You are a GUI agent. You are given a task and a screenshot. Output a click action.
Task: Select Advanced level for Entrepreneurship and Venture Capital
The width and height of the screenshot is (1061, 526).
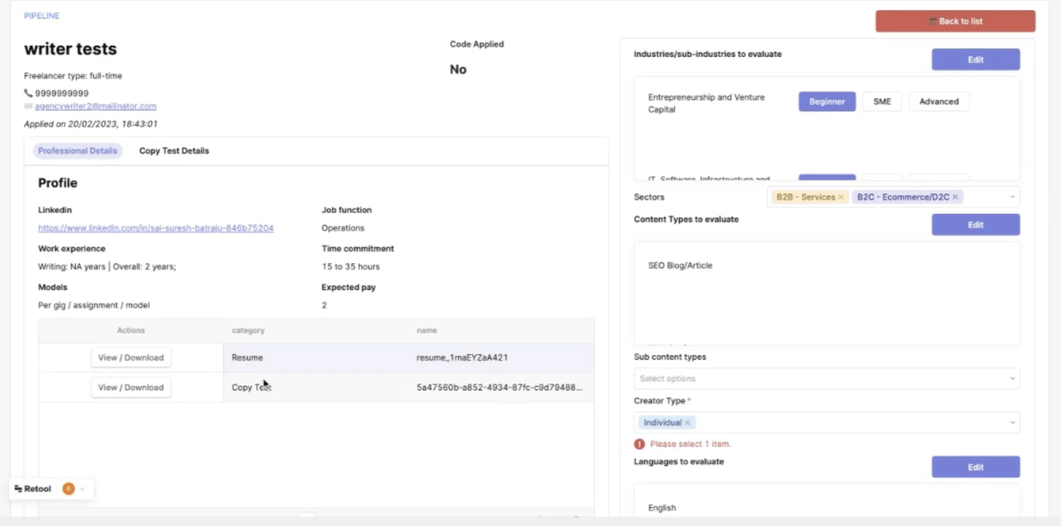(939, 101)
